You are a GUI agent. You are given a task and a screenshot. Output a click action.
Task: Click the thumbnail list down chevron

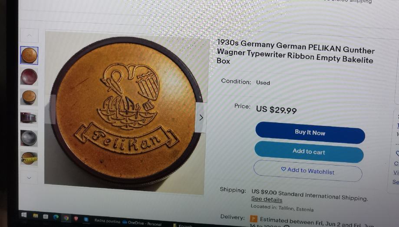(29, 178)
